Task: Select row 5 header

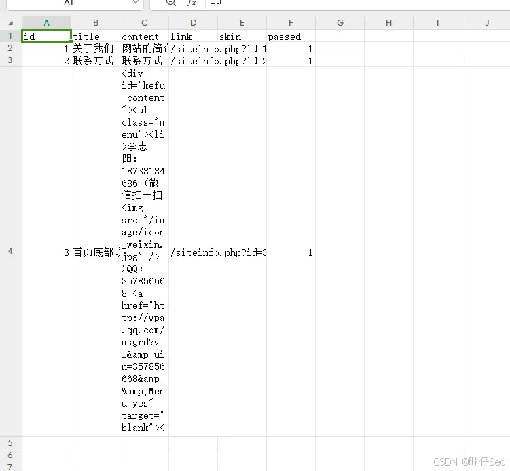Action: coord(11,442)
